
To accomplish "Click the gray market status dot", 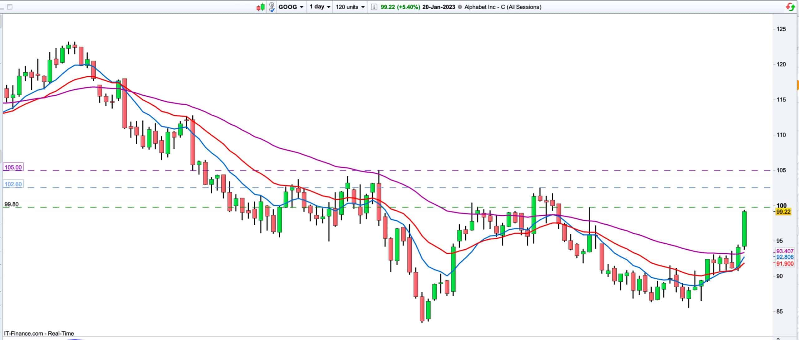I will tap(460, 7).
